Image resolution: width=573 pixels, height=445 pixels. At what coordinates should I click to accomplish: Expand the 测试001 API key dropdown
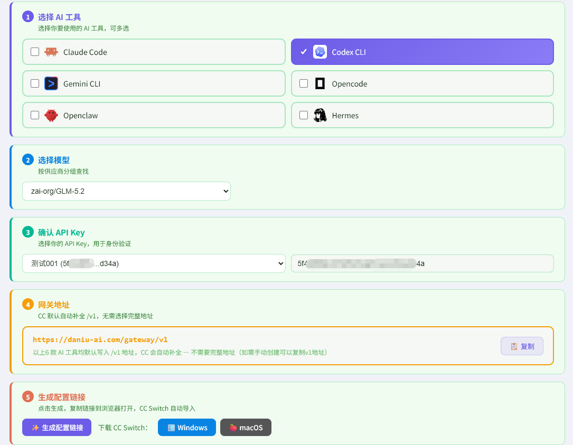[x=154, y=263]
